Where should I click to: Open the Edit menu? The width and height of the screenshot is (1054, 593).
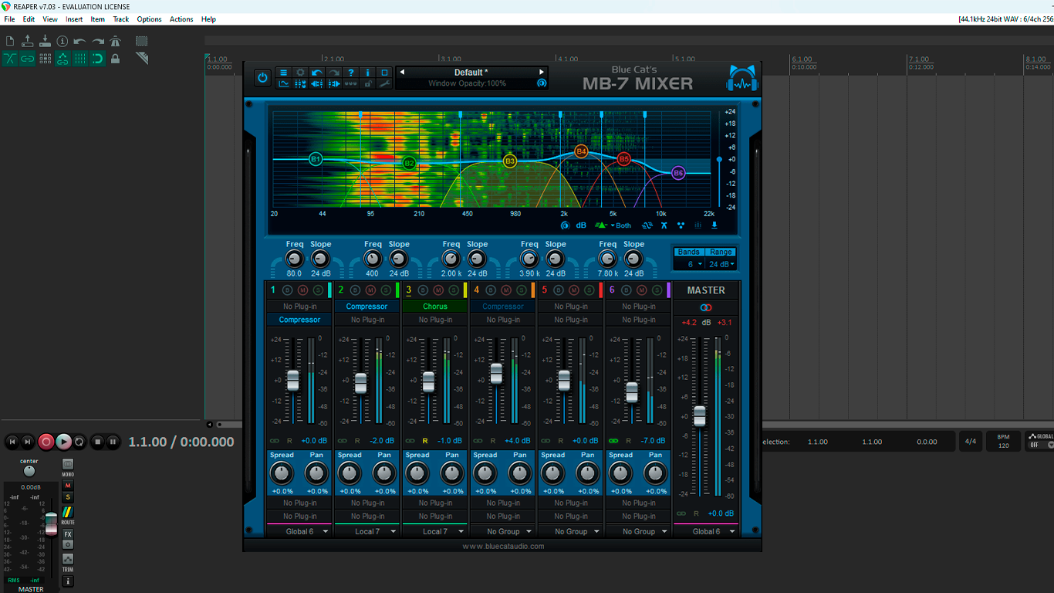pyautogui.click(x=29, y=19)
